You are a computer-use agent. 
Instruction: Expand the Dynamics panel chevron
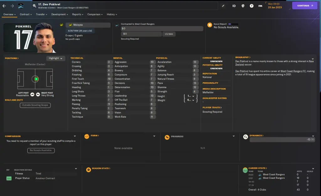(313, 136)
